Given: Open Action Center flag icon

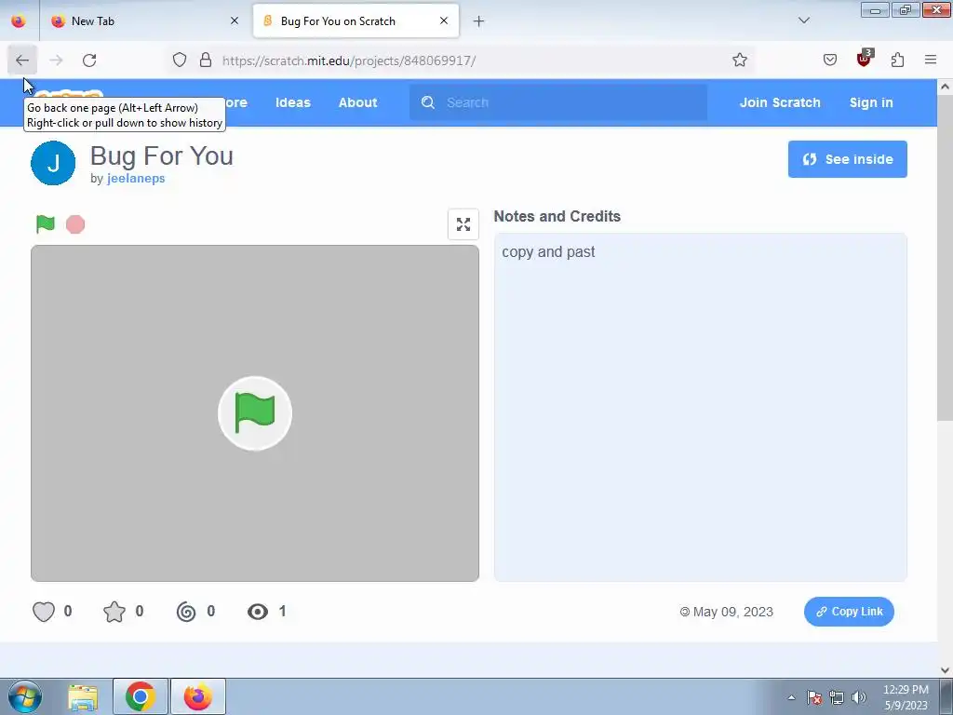Looking at the screenshot, I should (x=814, y=697).
